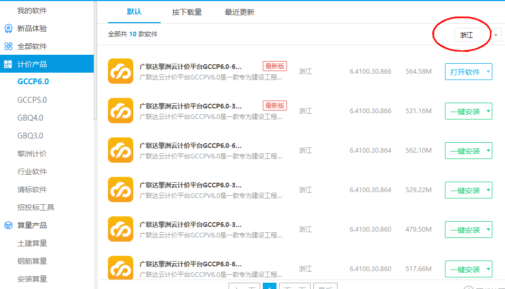Viewport: 505px width, 289px height.
Task: Click the title of the 517.66M package
Action: pyautogui.click(x=190, y=264)
